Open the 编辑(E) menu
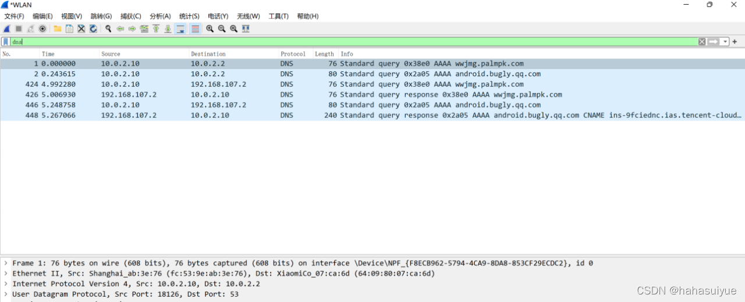This screenshot has width=745, height=302. 42,16
